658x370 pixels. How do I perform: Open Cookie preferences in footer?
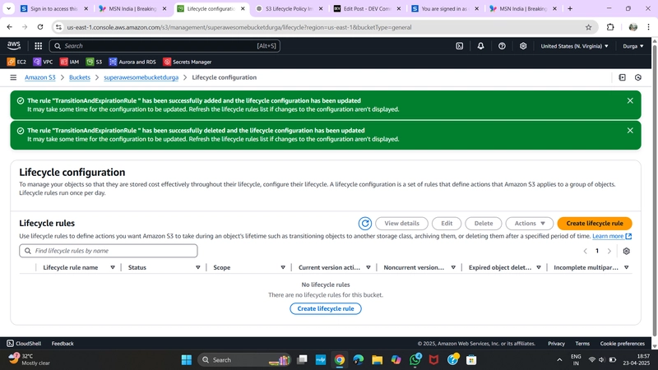click(x=622, y=344)
